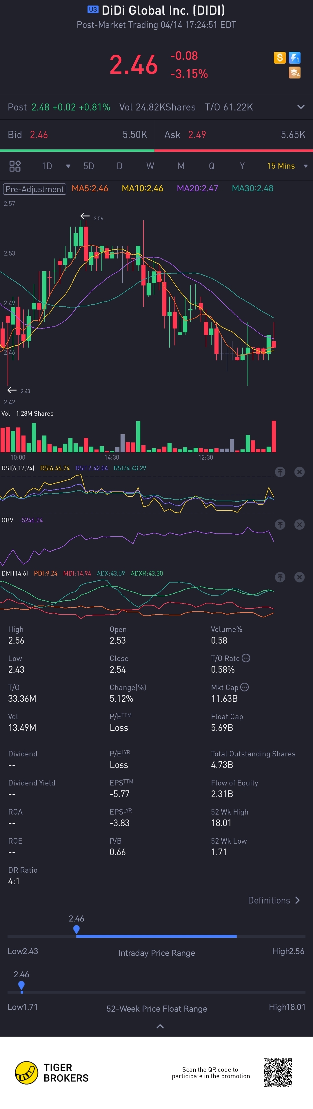Tap the EPS TTM -5.77 value
313x1109 pixels.
[x=119, y=794]
